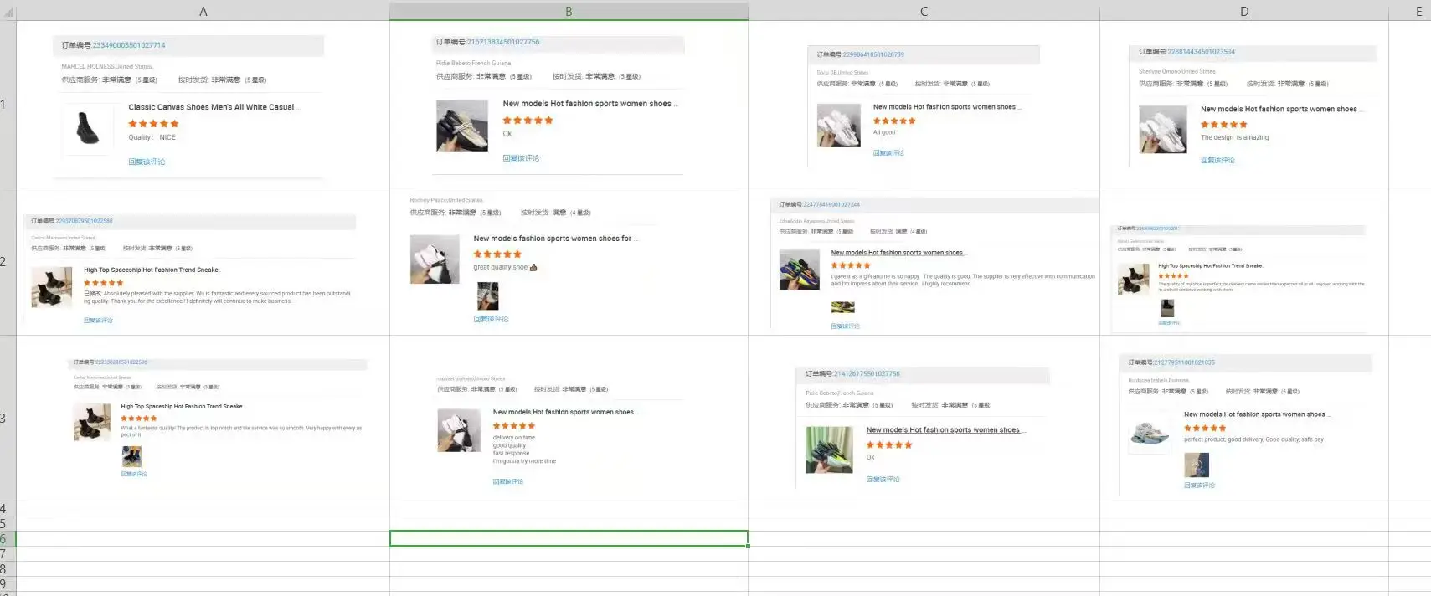Select column A header

(x=203, y=11)
